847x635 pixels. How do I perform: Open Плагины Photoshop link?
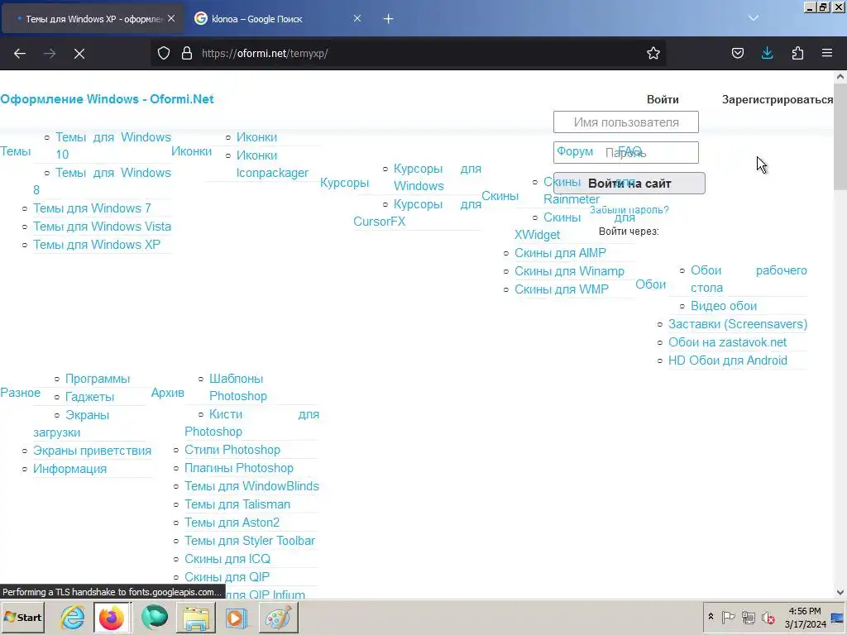click(239, 468)
